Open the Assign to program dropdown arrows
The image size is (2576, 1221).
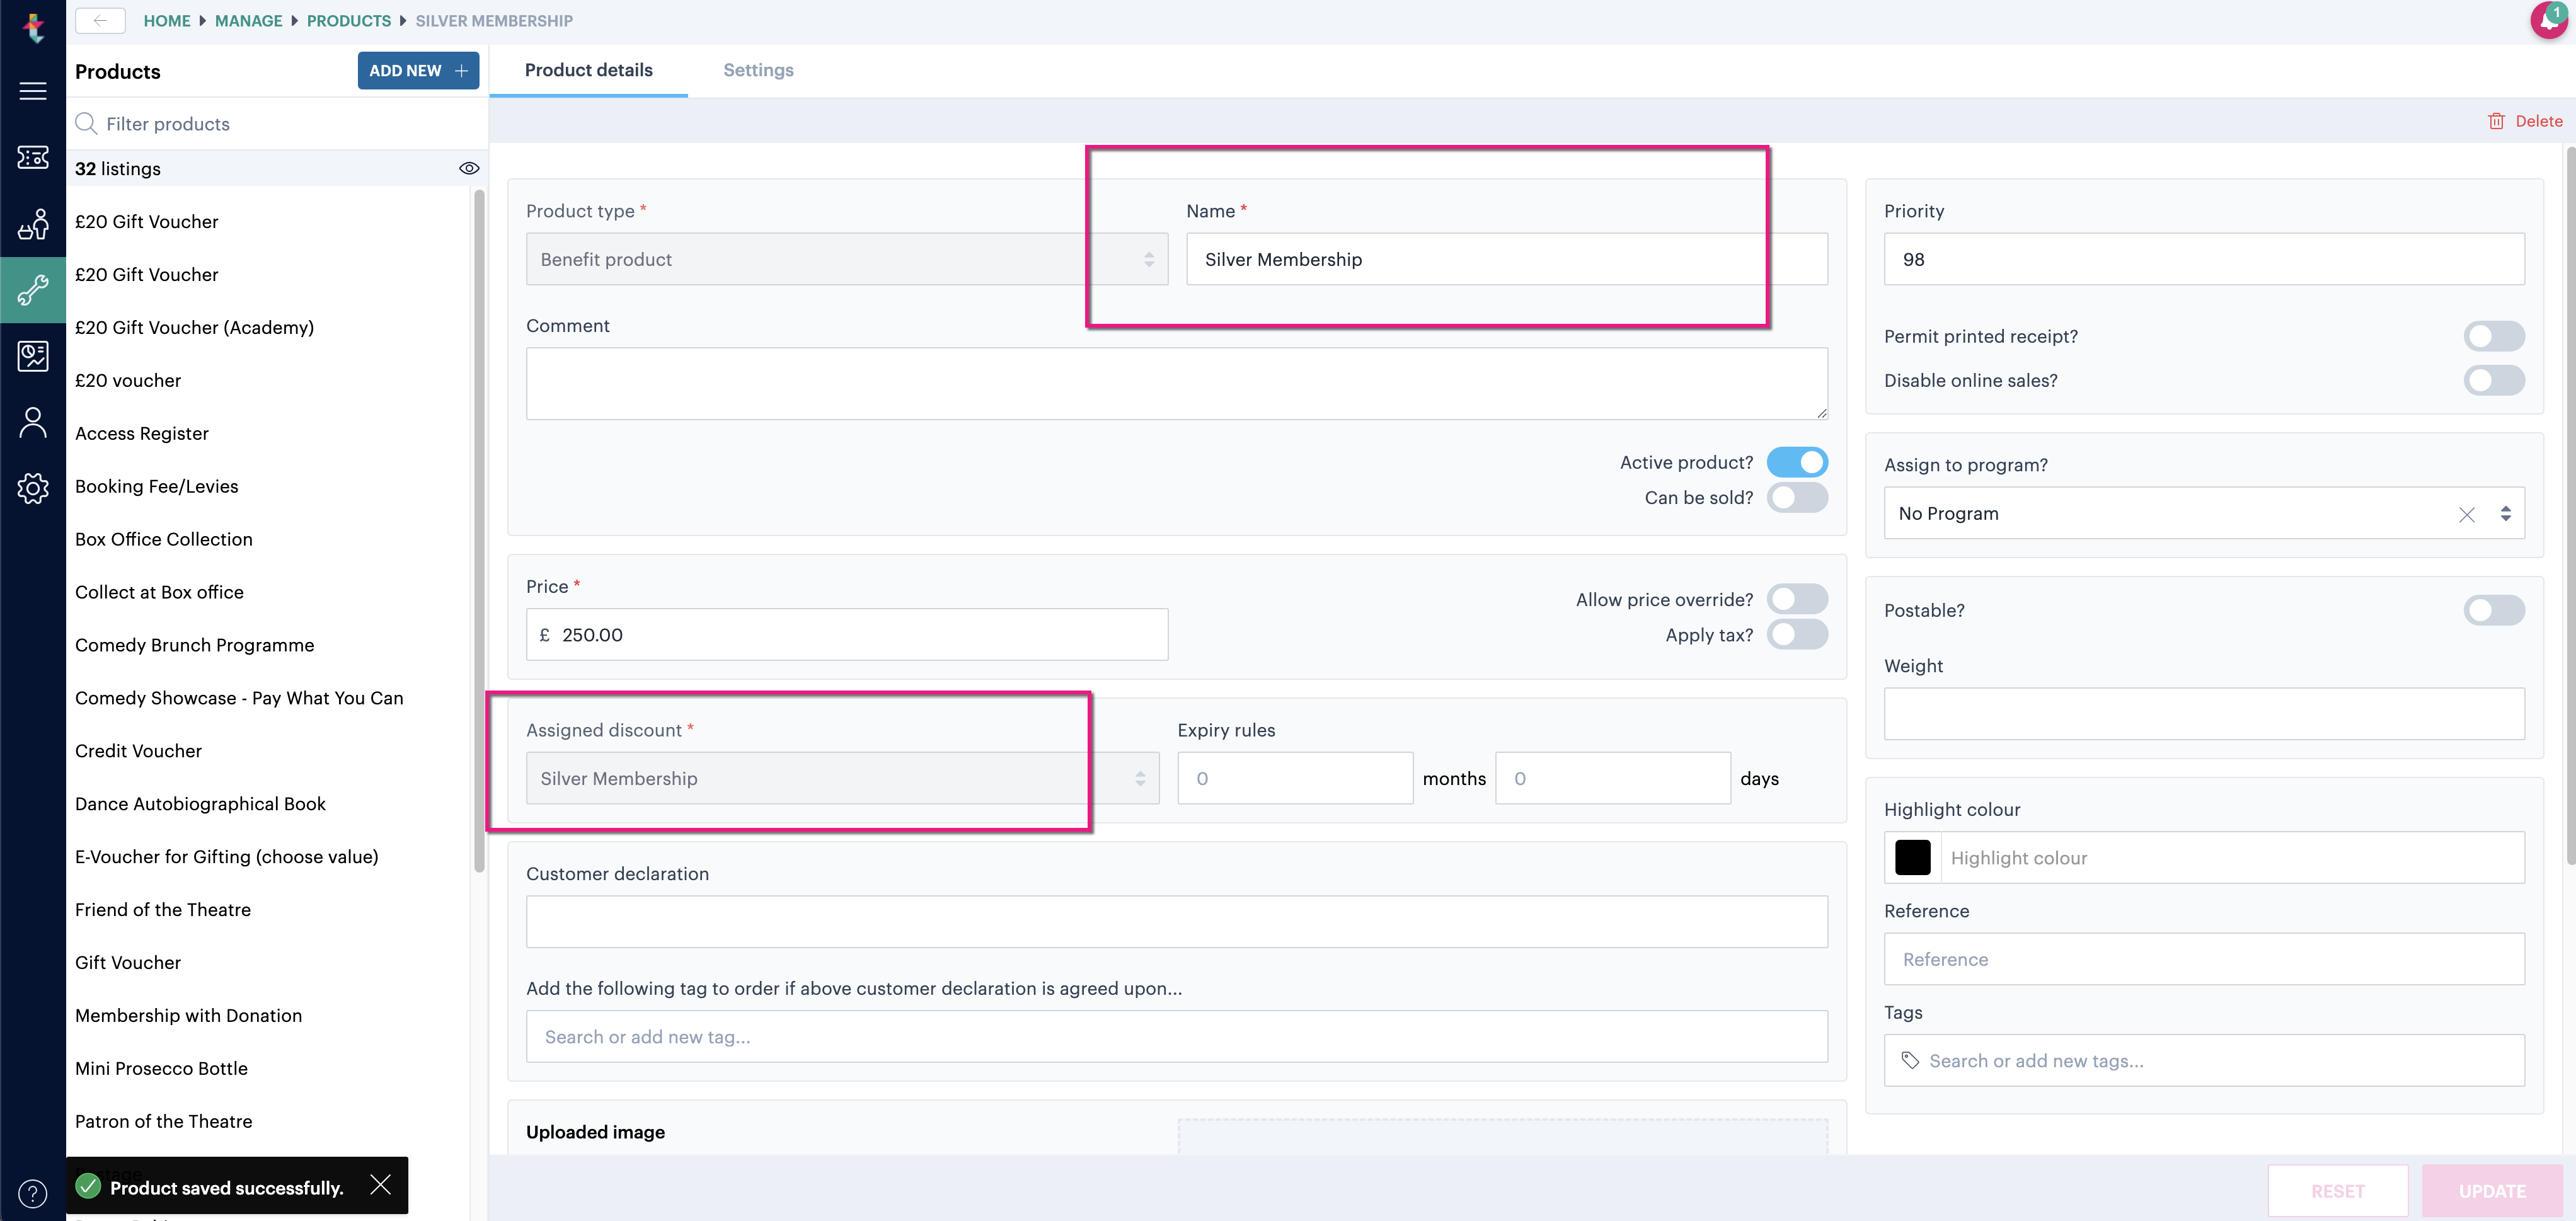[2505, 513]
